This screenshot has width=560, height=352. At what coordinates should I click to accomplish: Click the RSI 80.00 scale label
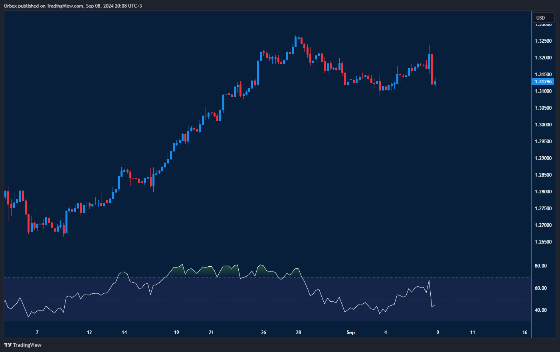[x=540, y=266]
